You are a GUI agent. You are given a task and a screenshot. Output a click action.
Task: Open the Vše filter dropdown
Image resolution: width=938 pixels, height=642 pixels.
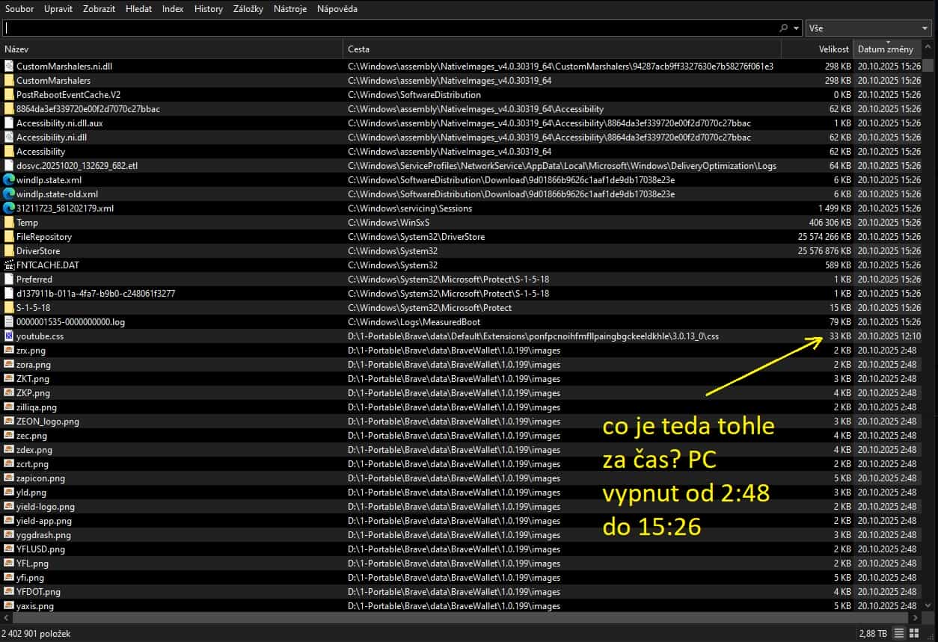868,28
